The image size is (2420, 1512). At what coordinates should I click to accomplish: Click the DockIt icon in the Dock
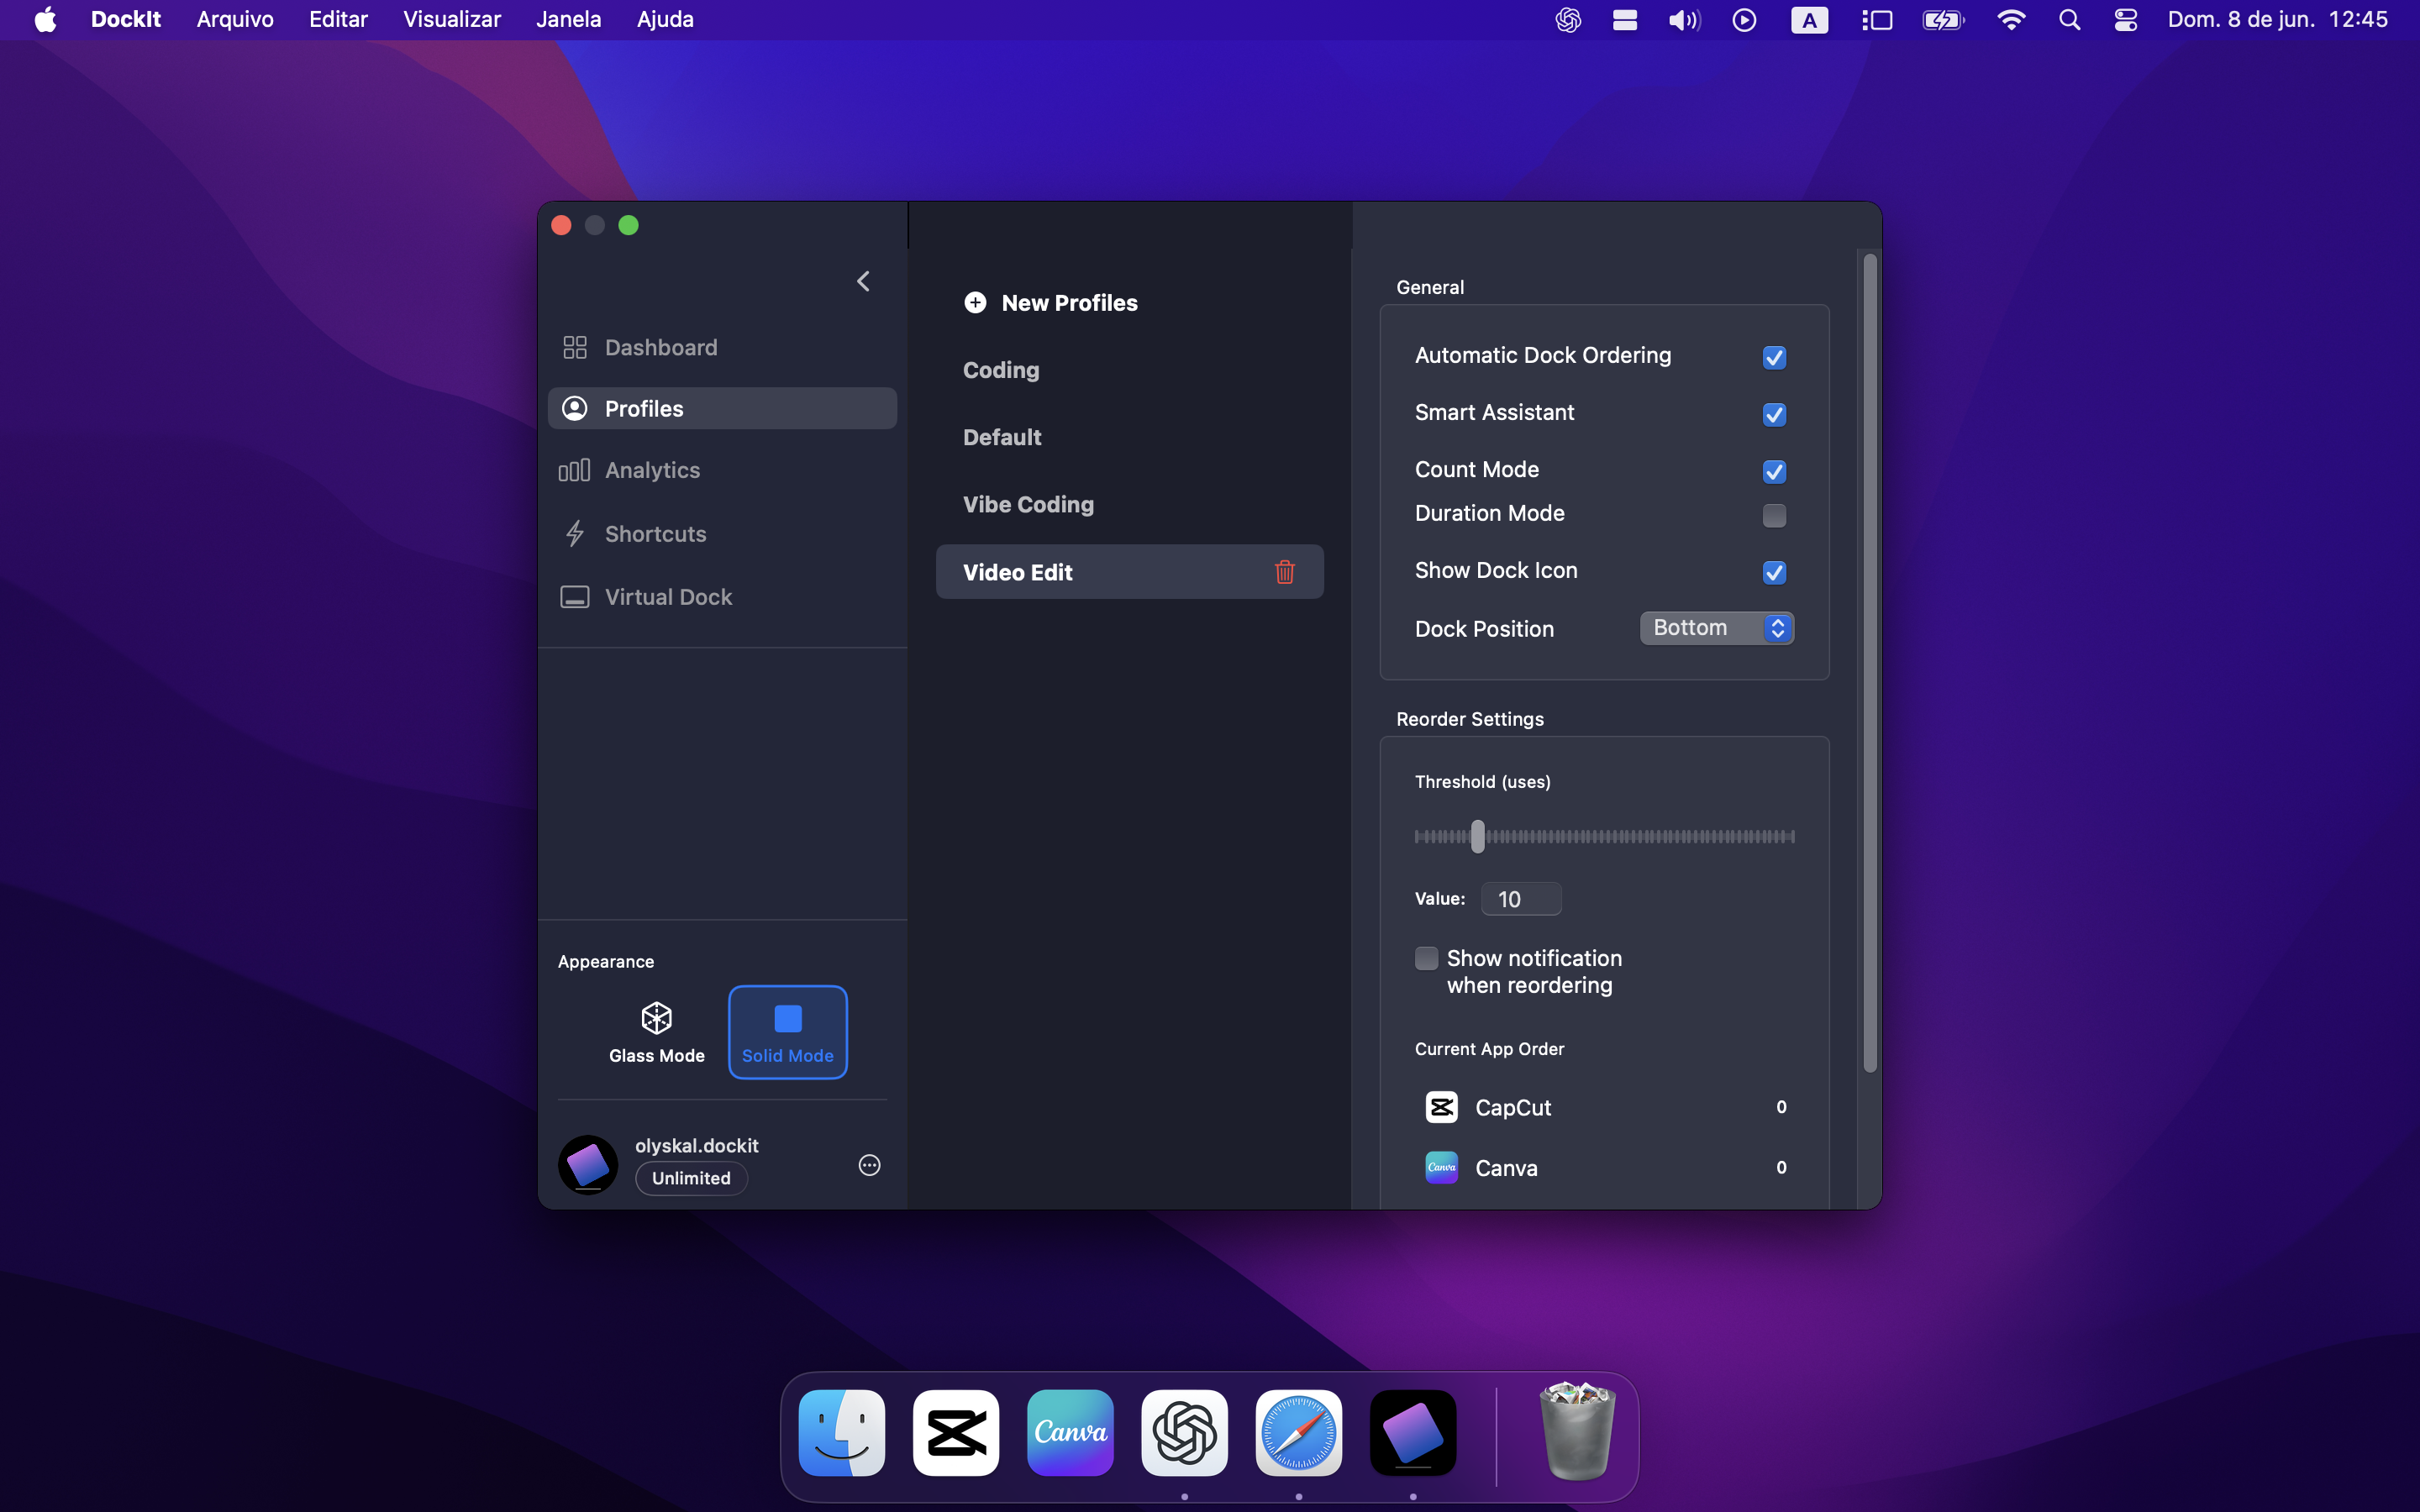tap(1412, 1433)
